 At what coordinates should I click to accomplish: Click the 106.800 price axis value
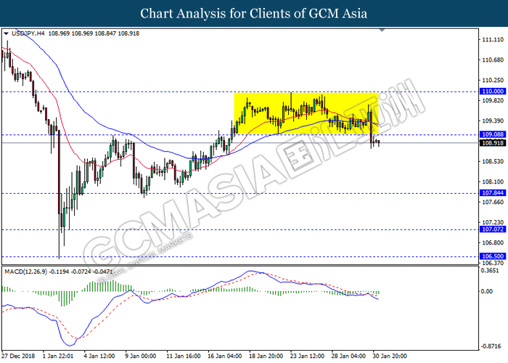tap(493, 242)
